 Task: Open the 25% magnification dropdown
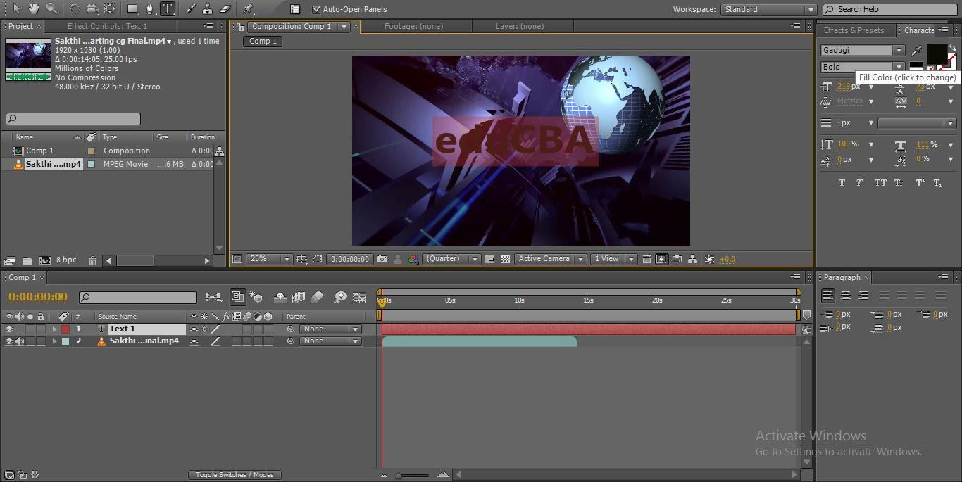coord(268,259)
